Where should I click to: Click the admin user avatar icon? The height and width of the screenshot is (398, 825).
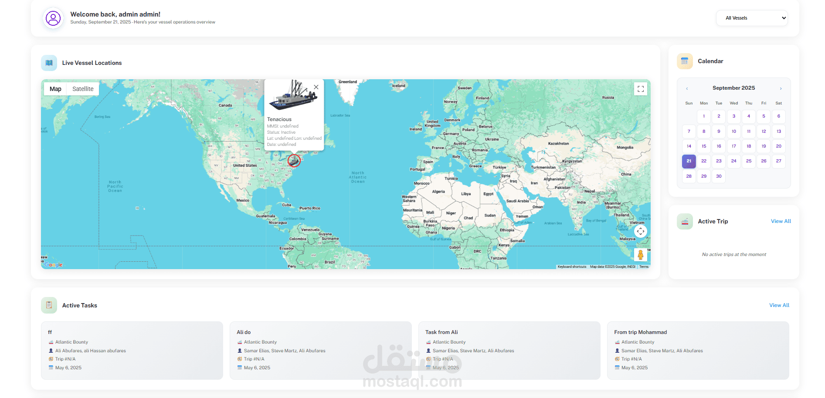tap(53, 18)
